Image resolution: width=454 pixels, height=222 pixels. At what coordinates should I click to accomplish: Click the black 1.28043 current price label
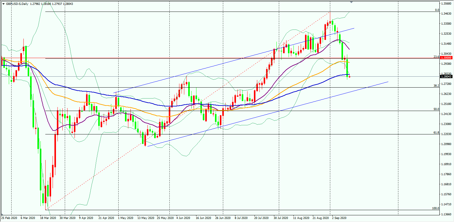click(x=446, y=77)
